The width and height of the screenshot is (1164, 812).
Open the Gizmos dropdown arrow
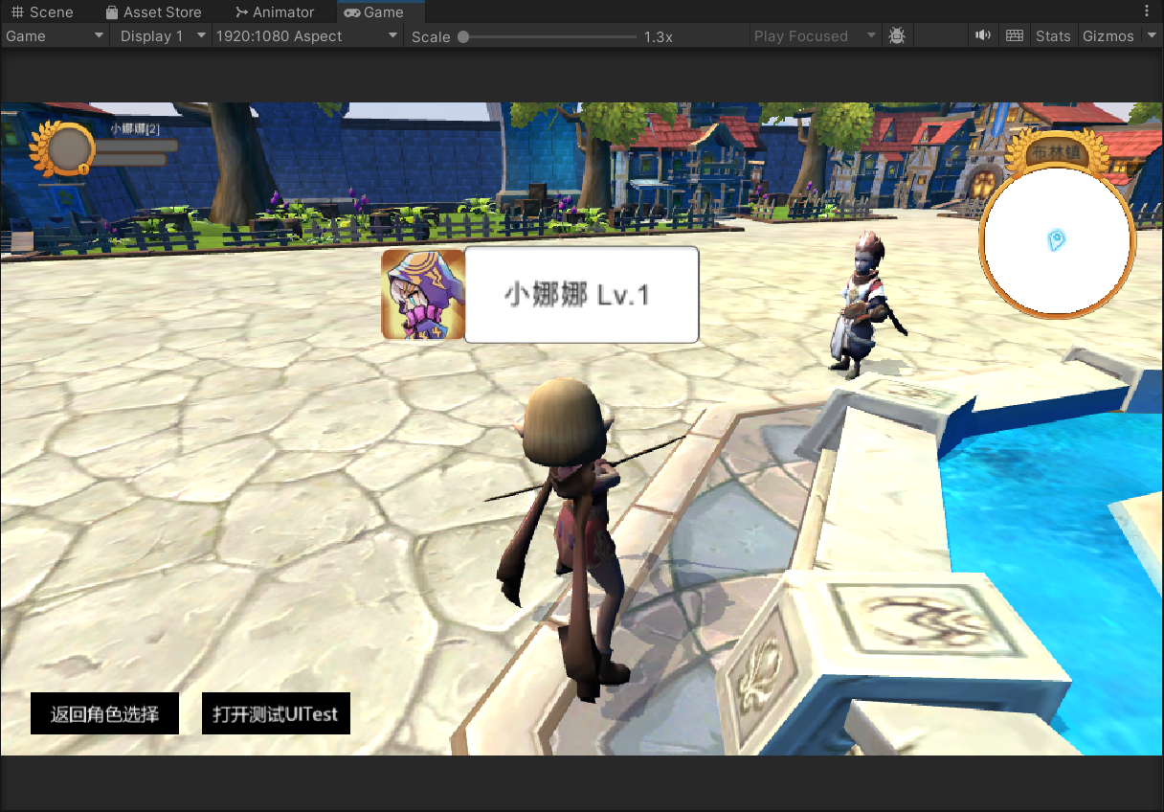pos(1151,36)
